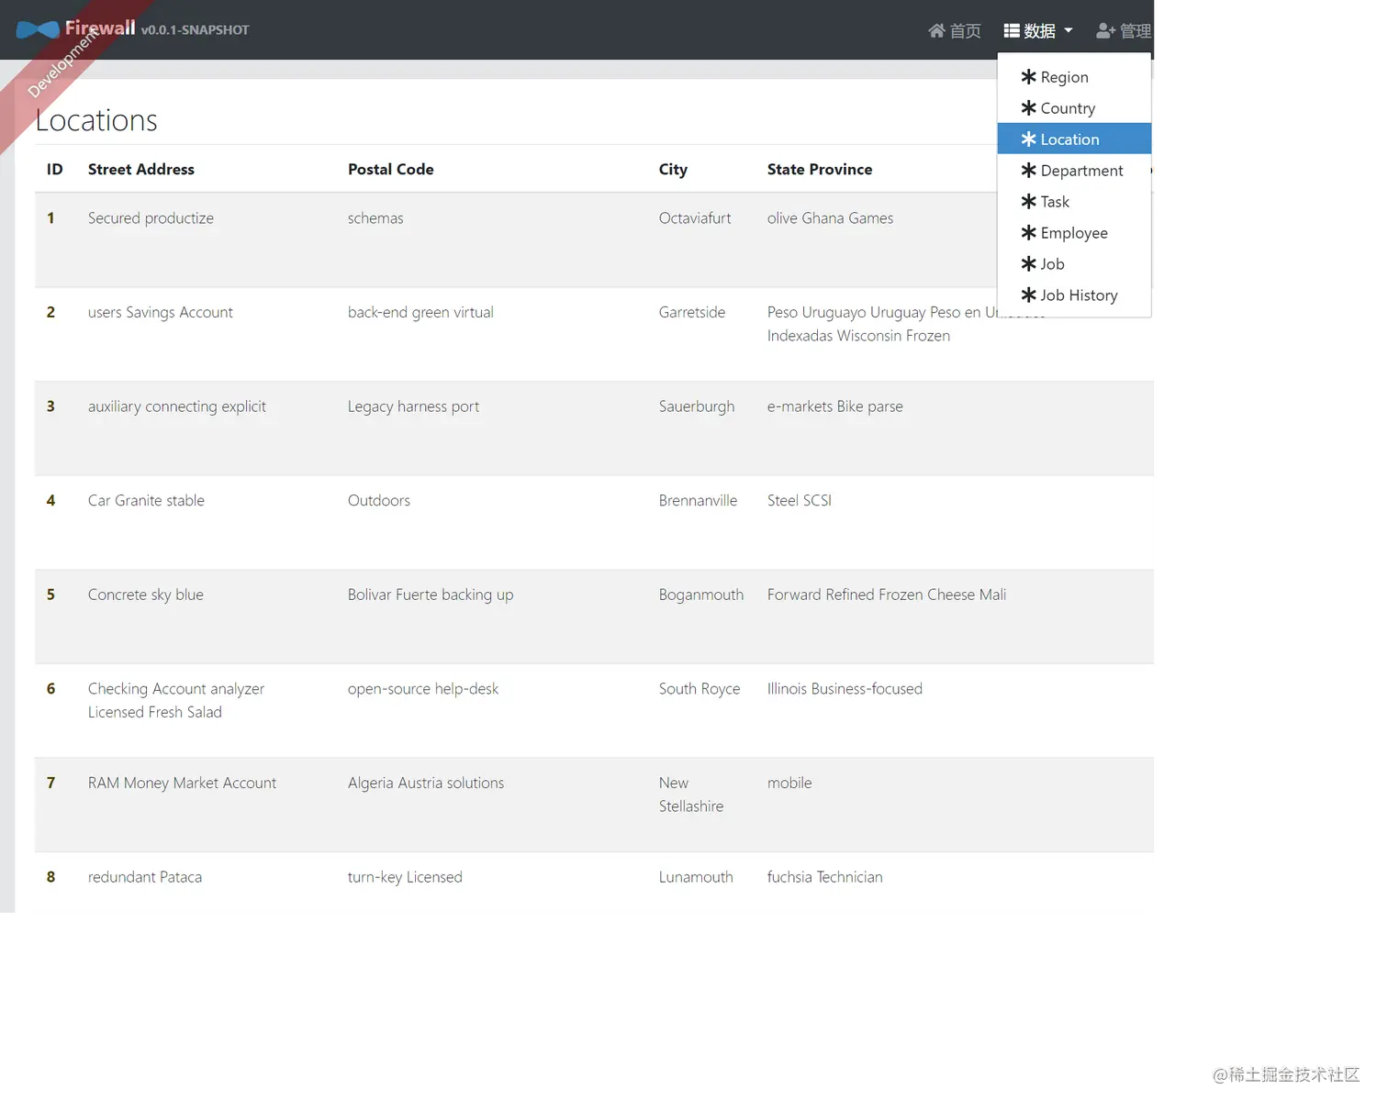Screen dimensions: 1388x1112
Task: Select 'redundant Pataca' address cell
Action: point(145,877)
